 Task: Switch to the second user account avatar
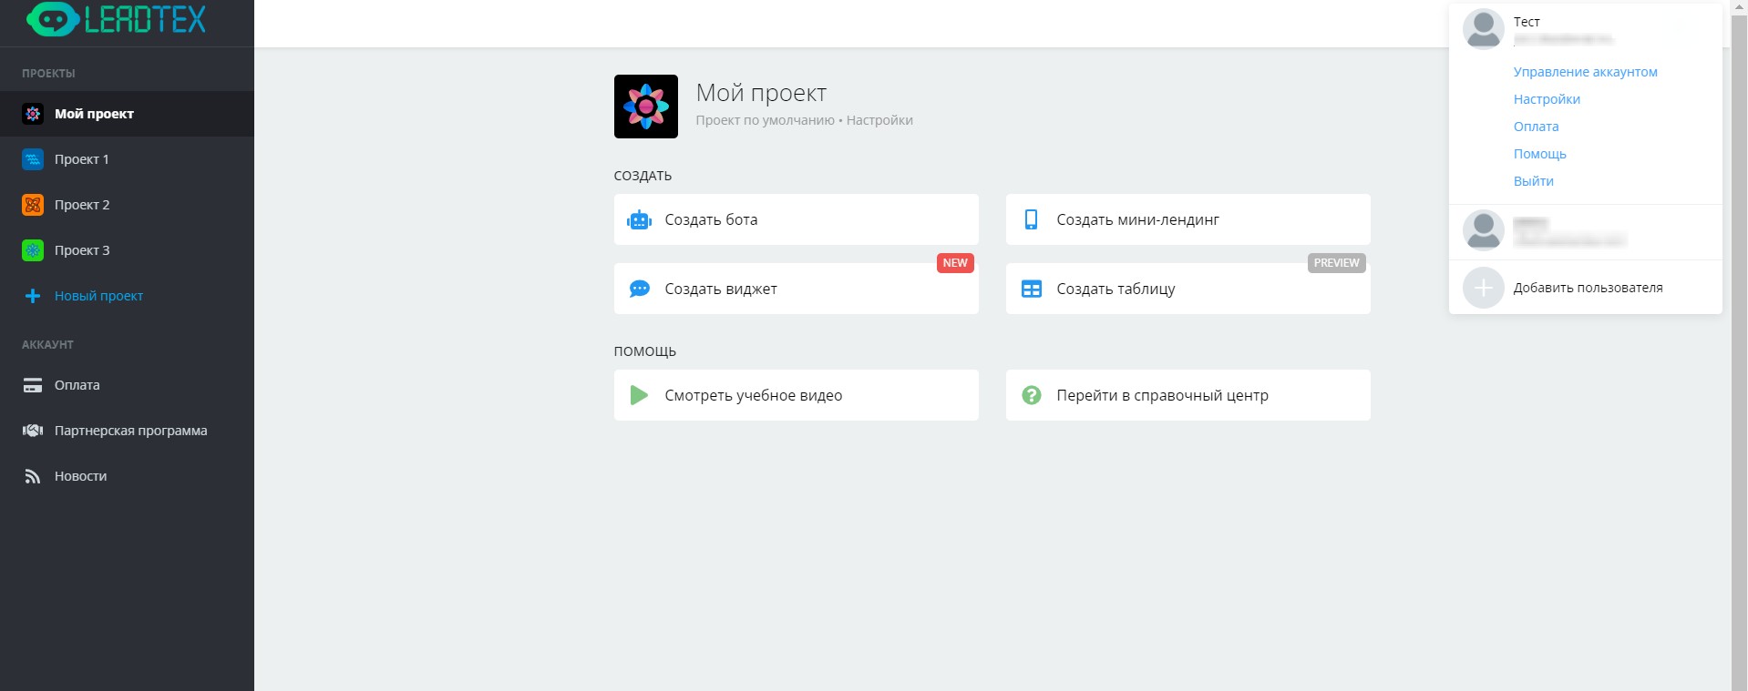click(1483, 230)
